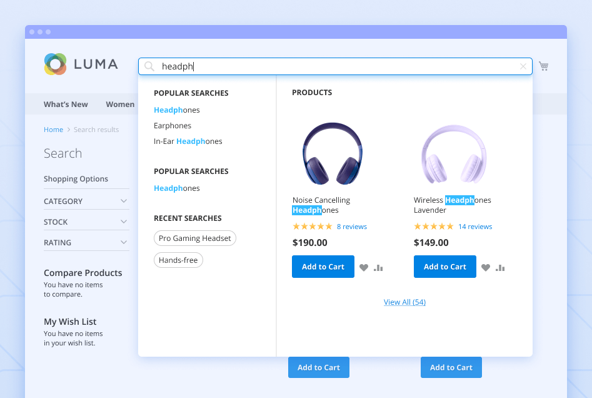Clear the search field using the X icon
592x398 pixels.
[523, 66]
